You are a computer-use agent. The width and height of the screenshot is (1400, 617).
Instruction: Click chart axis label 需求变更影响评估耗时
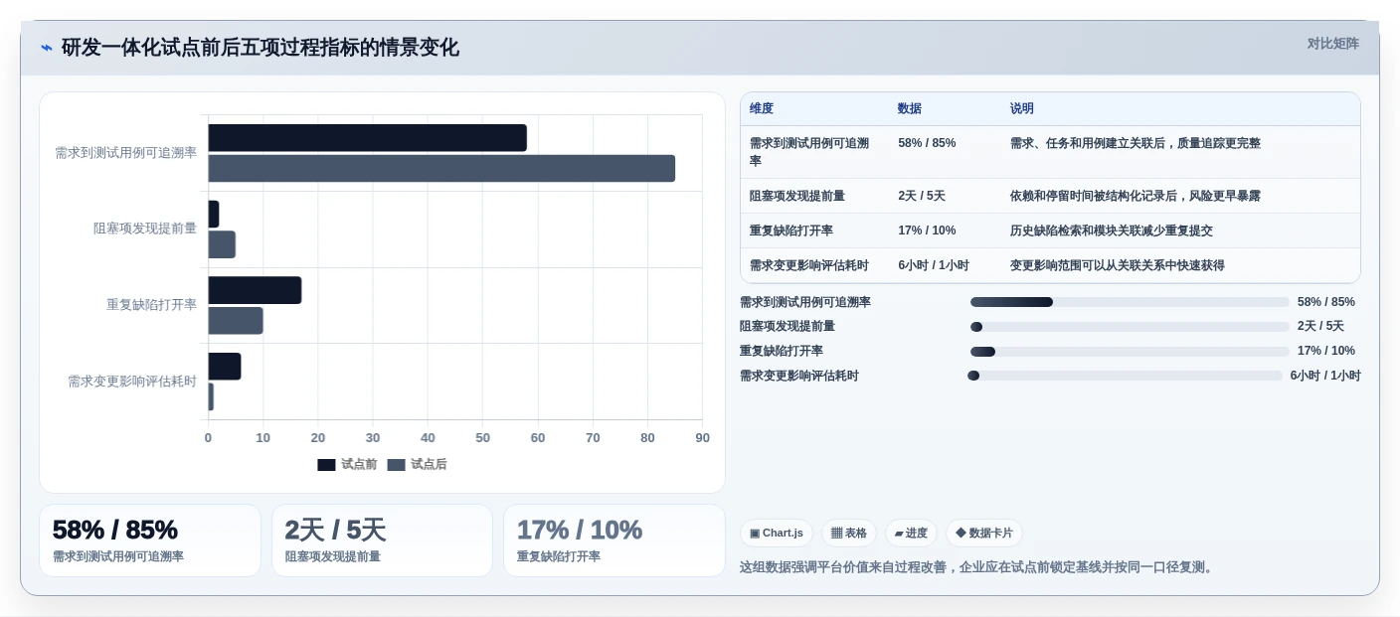[x=132, y=382]
